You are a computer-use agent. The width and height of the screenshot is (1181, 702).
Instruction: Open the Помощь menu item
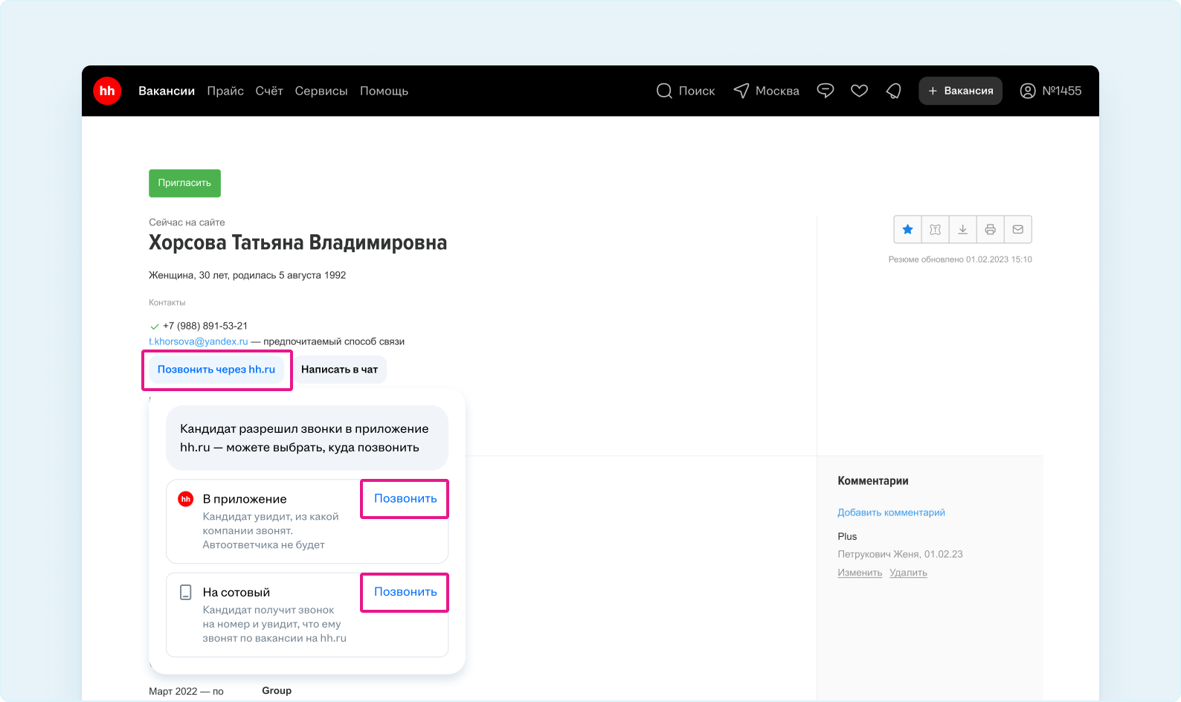point(384,91)
